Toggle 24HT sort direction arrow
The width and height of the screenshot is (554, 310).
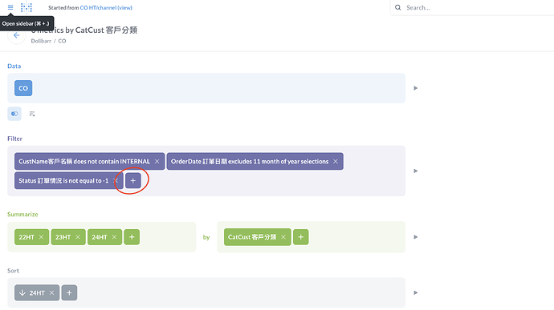22,292
